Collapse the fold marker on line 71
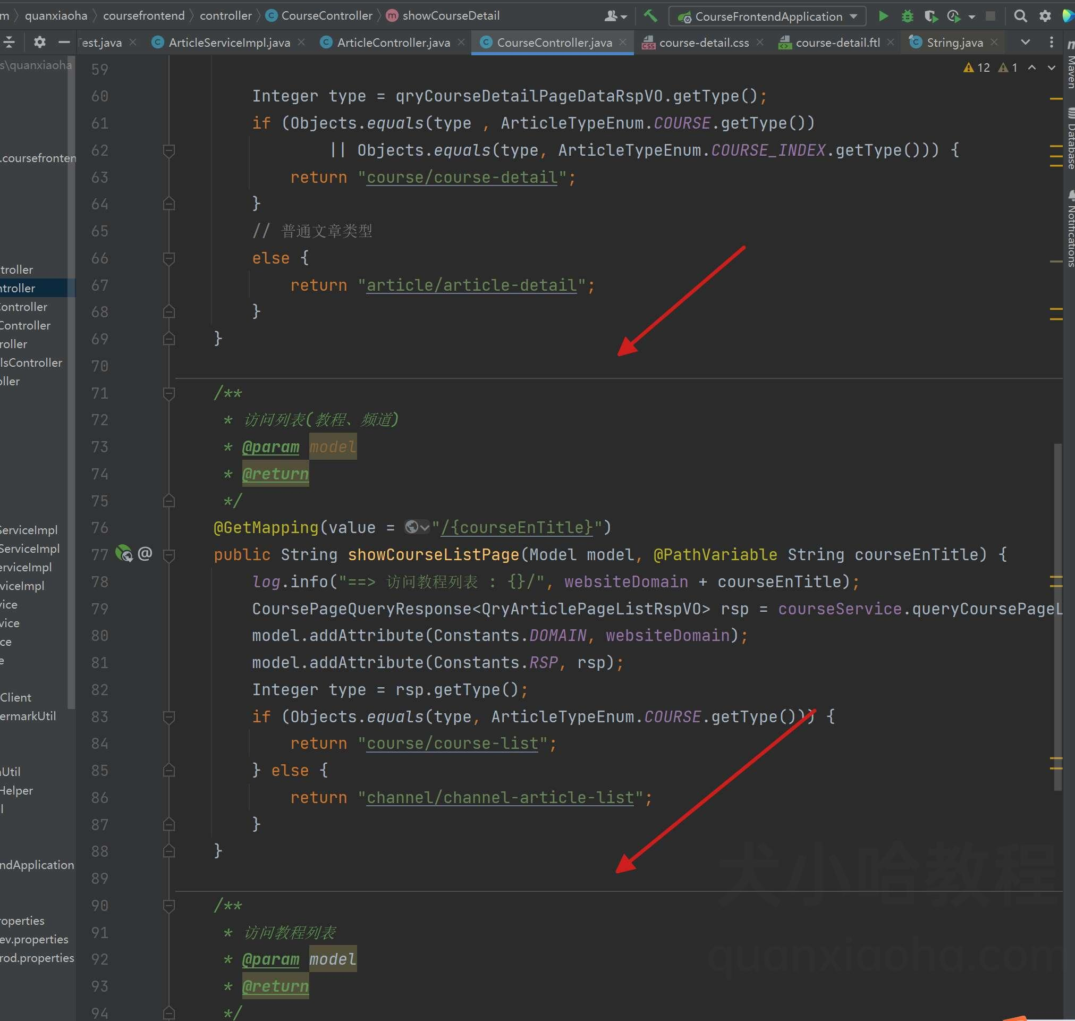1075x1021 pixels. pyautogui.click(x=168, y=393)
